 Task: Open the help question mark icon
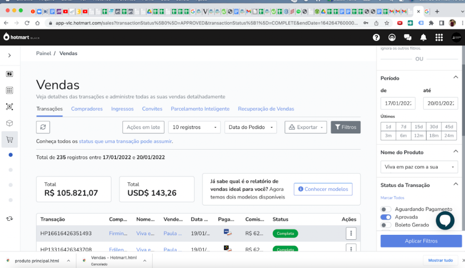[376, 37]
